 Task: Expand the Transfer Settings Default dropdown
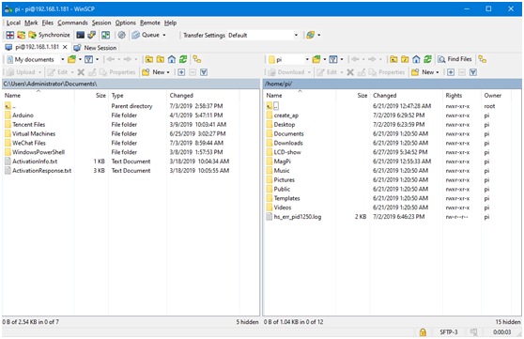coord(296,35)
